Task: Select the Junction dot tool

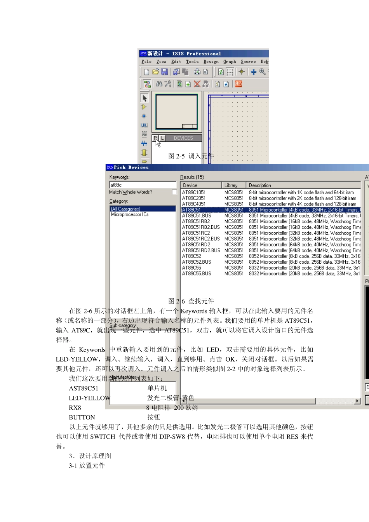Action: click(x=144, y=116)
